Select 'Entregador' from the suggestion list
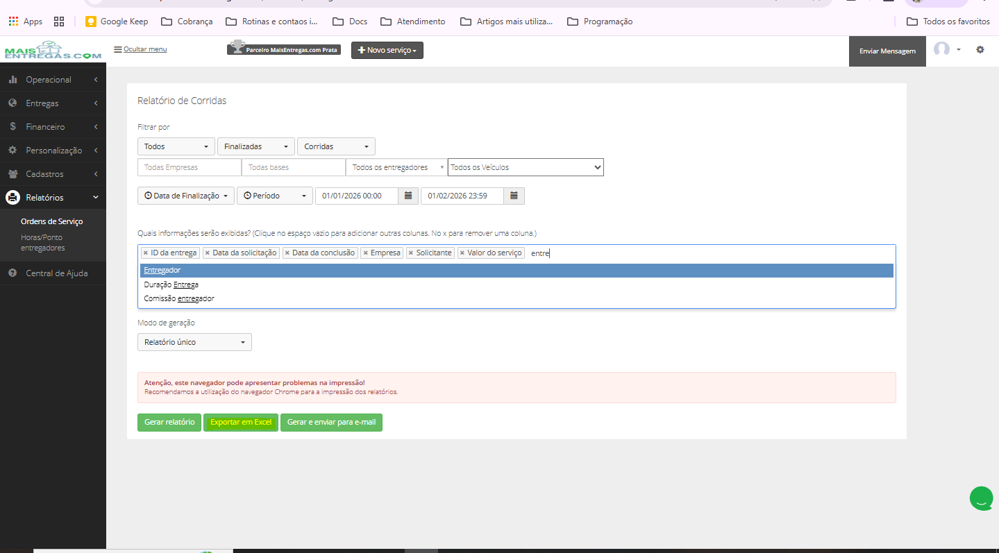999x553 pixels. [517, 271]
